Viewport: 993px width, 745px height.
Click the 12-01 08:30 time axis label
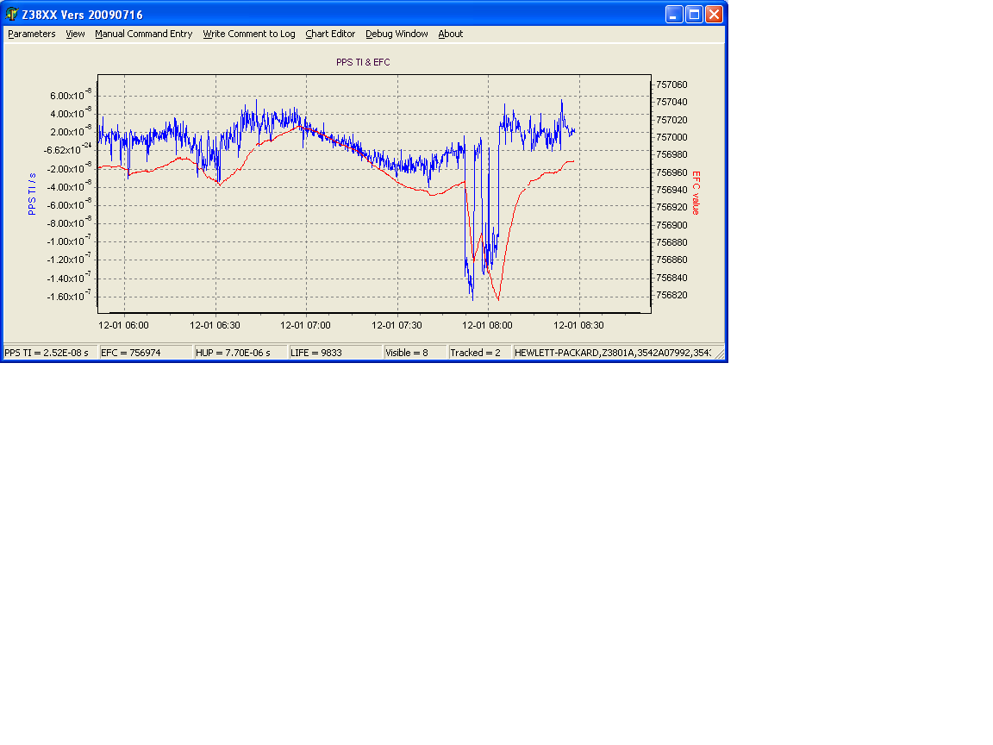click(x=578, y=325)
